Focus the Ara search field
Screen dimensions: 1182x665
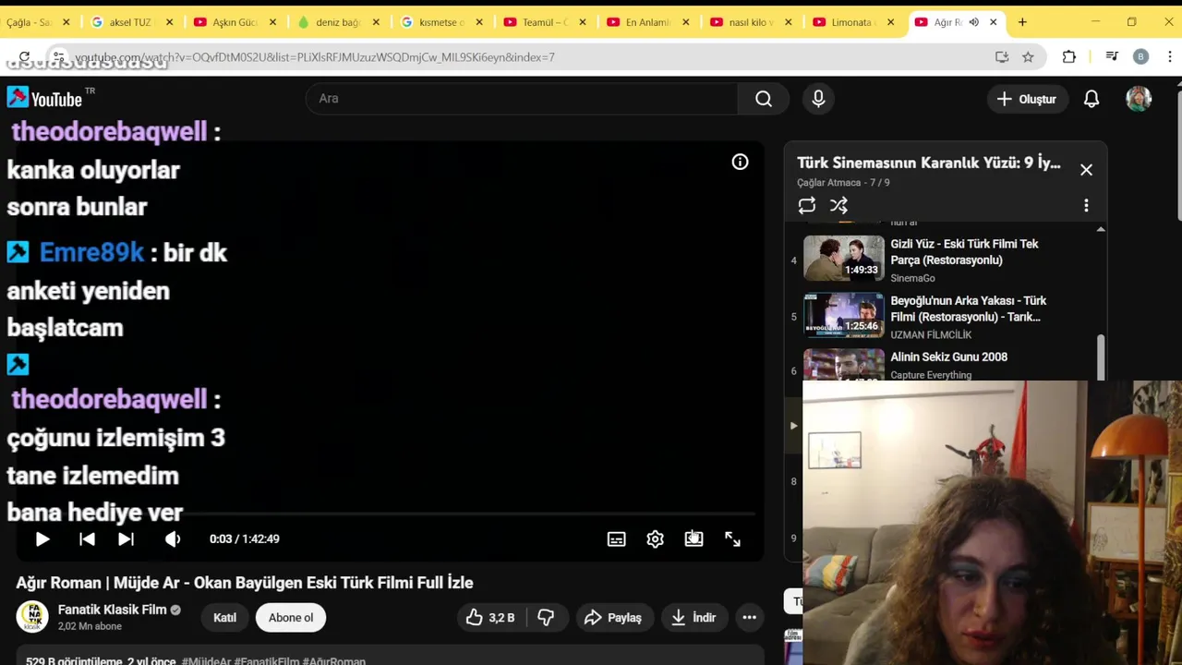(x=522, y=99)
